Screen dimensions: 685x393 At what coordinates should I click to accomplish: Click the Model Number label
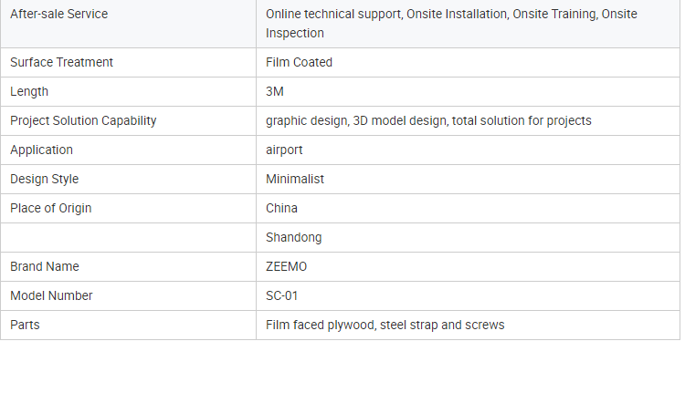(x=51, y=296)
